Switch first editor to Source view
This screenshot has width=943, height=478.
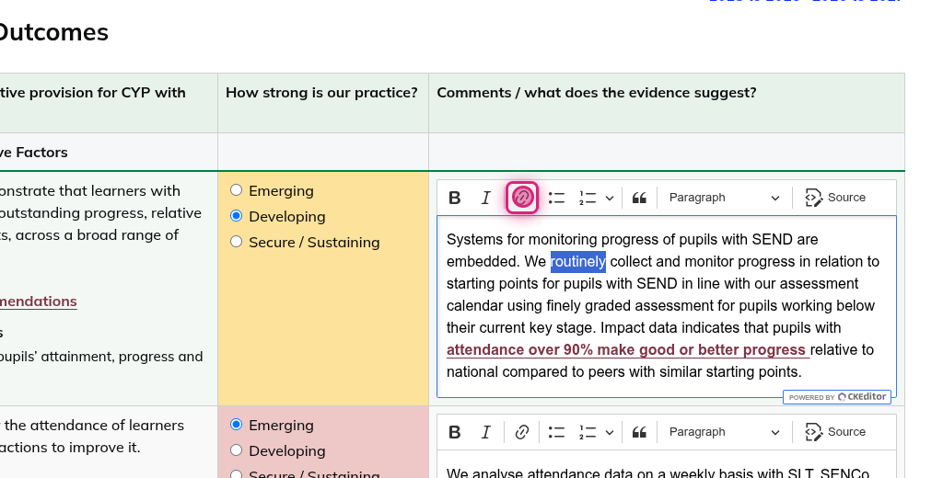(x=836, y=198)
